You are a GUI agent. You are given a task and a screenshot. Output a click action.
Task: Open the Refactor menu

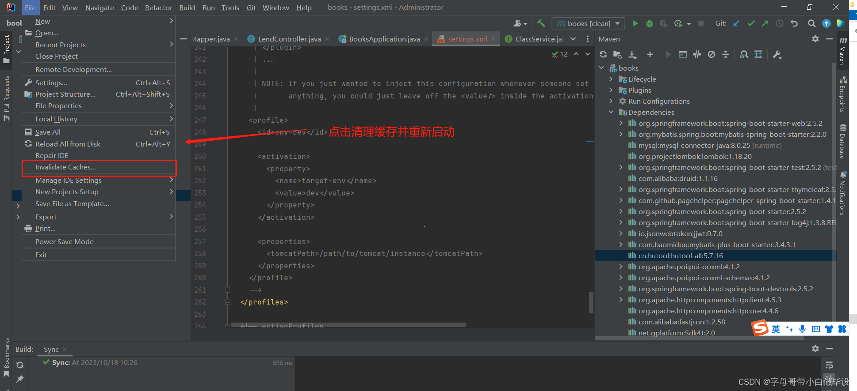(x=158, y=8)
